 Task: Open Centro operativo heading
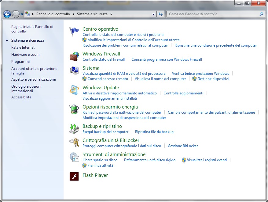coord(100,29)
